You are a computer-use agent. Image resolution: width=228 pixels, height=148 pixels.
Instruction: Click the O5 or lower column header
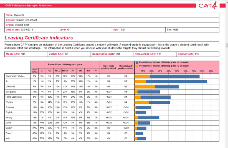(34, 71)
